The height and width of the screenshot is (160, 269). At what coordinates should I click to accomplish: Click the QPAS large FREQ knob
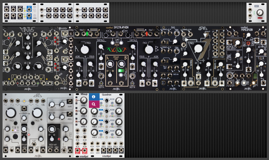(x=198, y=48)
